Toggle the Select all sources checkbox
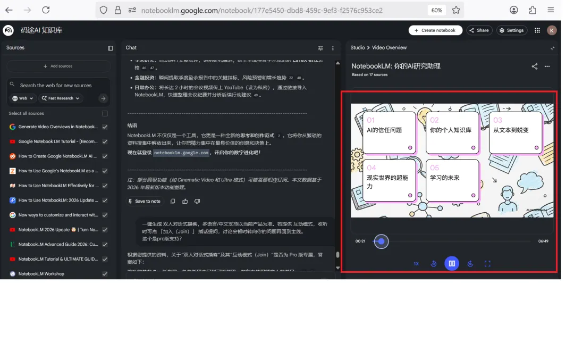Viewport: 574px width, 359px height. pyautogui.click(x=105, y=114)
